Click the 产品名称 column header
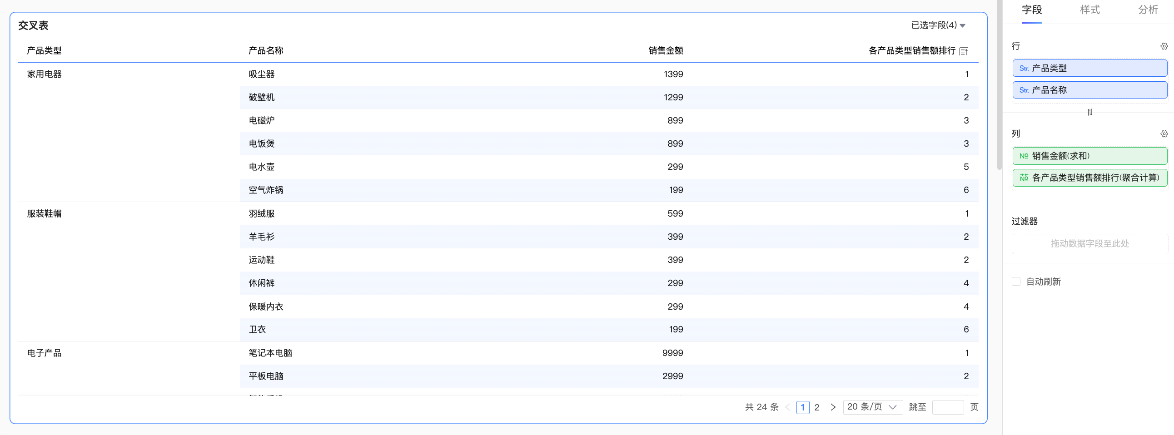The height and width of the screenshot is (435, 1174). pyautogui.click(x=266, y=50)
